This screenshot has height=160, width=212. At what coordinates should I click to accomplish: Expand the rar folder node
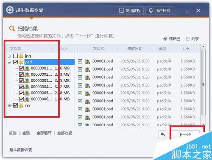(9, 105)
